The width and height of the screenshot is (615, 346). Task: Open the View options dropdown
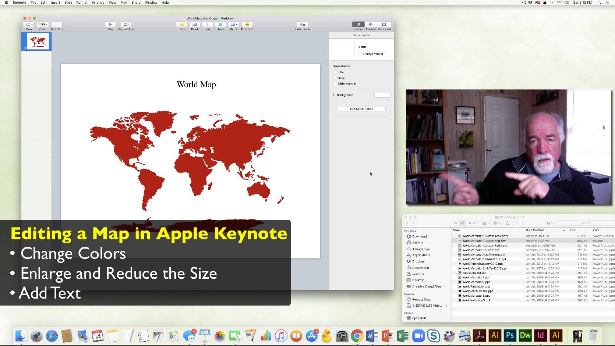[29, 24]
